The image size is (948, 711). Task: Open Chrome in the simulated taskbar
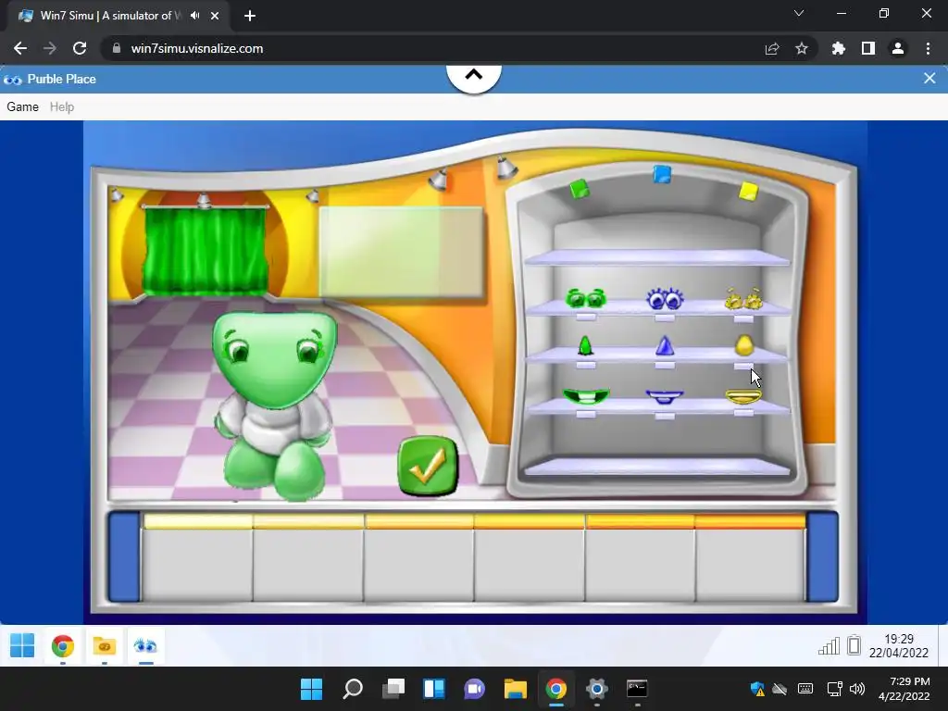[63, 645]
